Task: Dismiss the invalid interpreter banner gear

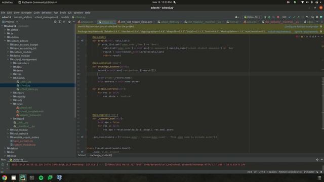Action: point(321,27)
